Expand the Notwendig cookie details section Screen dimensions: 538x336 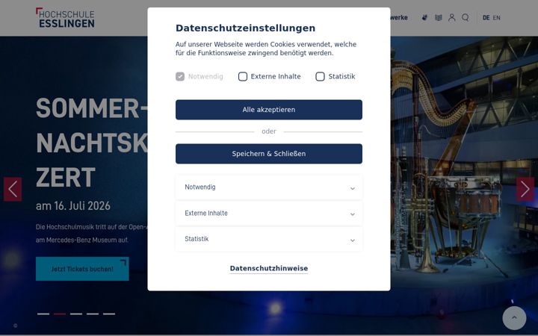pyautogui.click(x=269, y=187)
